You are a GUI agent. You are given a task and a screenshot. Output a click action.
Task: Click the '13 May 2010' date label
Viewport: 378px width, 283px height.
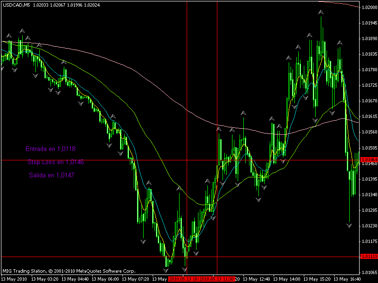click(15, 279)
